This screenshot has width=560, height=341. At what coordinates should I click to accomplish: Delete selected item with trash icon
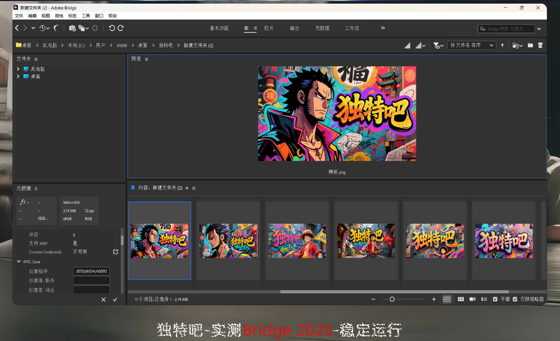pyautogui.click(x=540, y=45)
